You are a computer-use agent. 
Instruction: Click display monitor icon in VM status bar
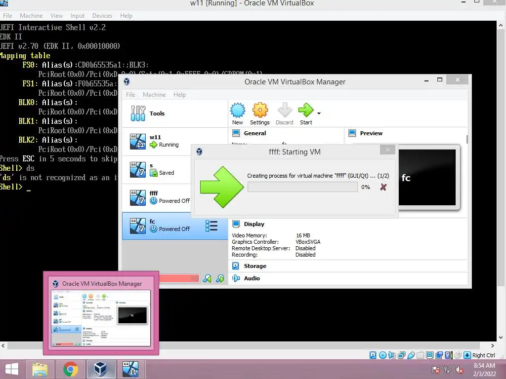[429, 355]
